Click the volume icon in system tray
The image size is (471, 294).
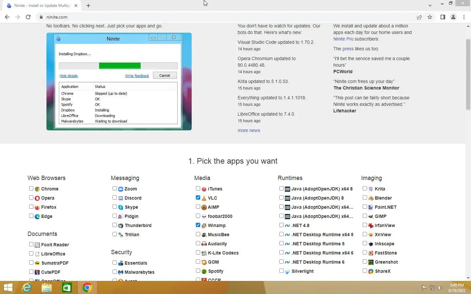pyautogui.click(x=440, y=288)
